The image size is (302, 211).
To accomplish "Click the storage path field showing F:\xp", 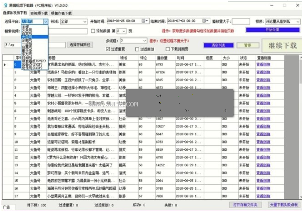I will click(x=35, y=45).
